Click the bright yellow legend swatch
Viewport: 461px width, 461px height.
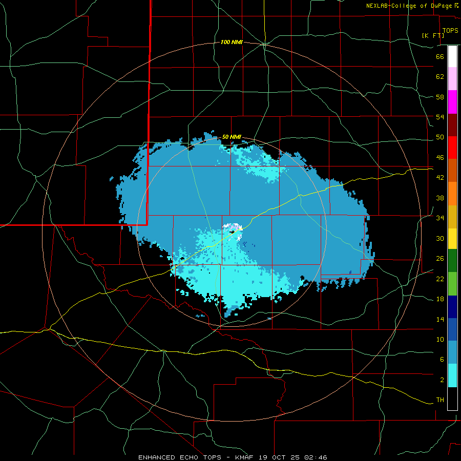tap(452, 239)
